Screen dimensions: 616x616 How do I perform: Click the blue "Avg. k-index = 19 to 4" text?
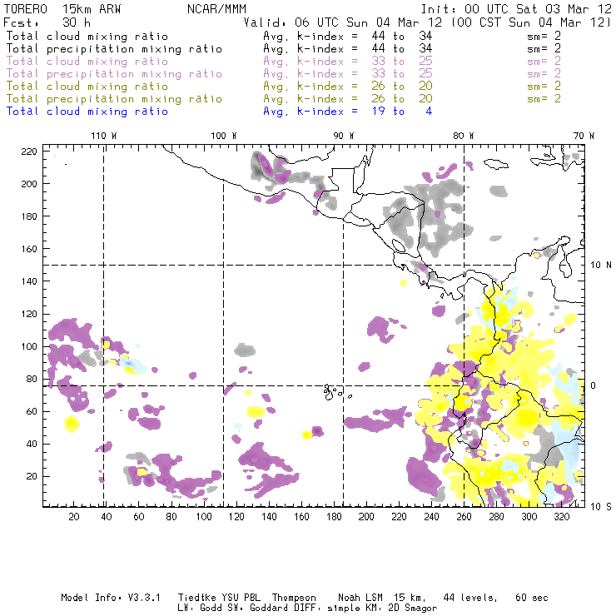[348, 112]
